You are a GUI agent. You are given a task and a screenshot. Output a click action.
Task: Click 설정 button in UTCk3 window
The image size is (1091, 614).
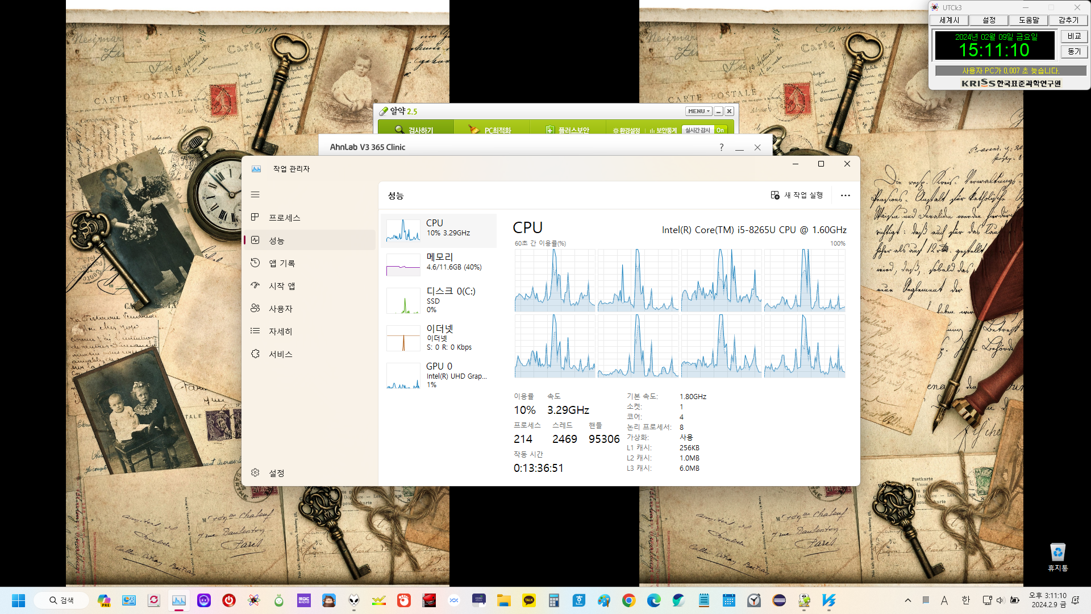(x=989, y=20)
